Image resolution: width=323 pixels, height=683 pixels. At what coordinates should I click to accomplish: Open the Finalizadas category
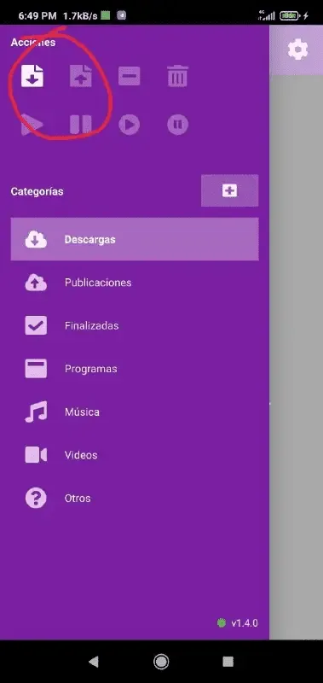pyautogui.click(x=135, y=325)
